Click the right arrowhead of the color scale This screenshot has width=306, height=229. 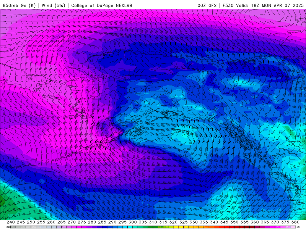(x=298, y=227)
